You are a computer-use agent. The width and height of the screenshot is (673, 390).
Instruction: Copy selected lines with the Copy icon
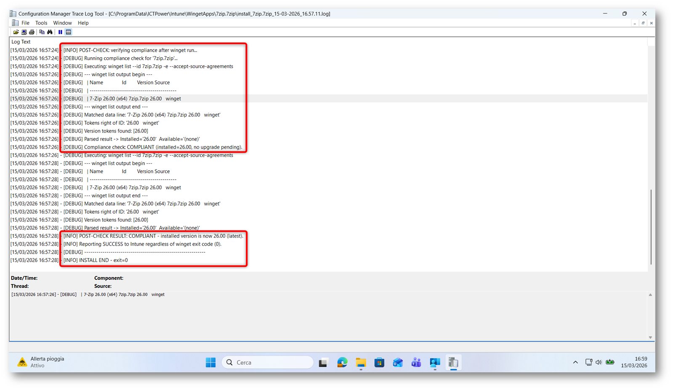click(42, 32)
